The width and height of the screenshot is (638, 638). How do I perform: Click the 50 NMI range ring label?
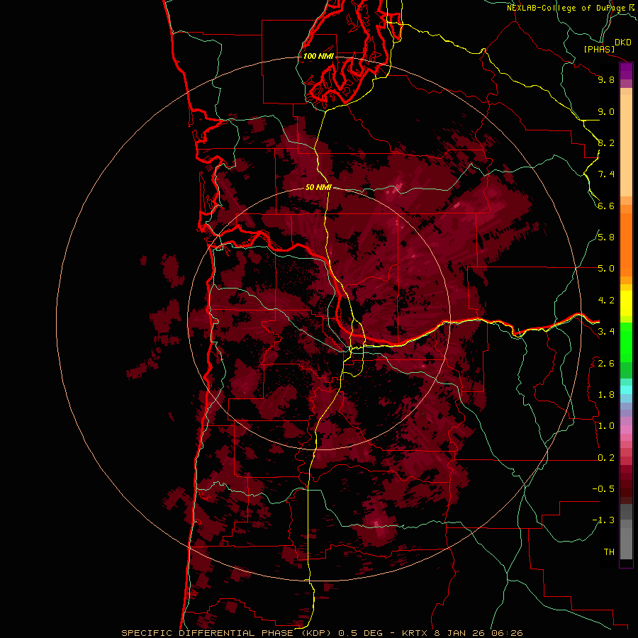point(318,187)
